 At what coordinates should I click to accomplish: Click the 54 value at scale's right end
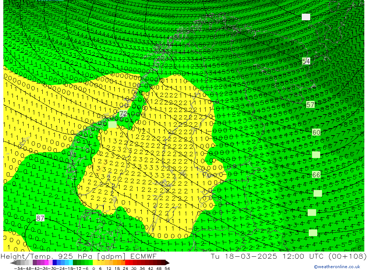(167, 269)
